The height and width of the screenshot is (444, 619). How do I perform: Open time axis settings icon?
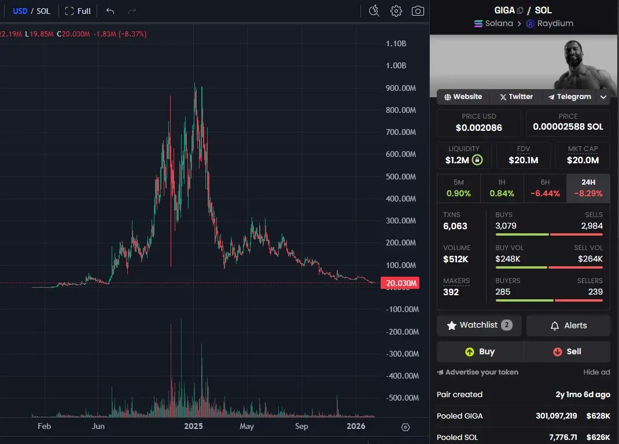(406, 427)
